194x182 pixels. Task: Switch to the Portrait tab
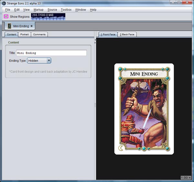[x=24, y=34]
